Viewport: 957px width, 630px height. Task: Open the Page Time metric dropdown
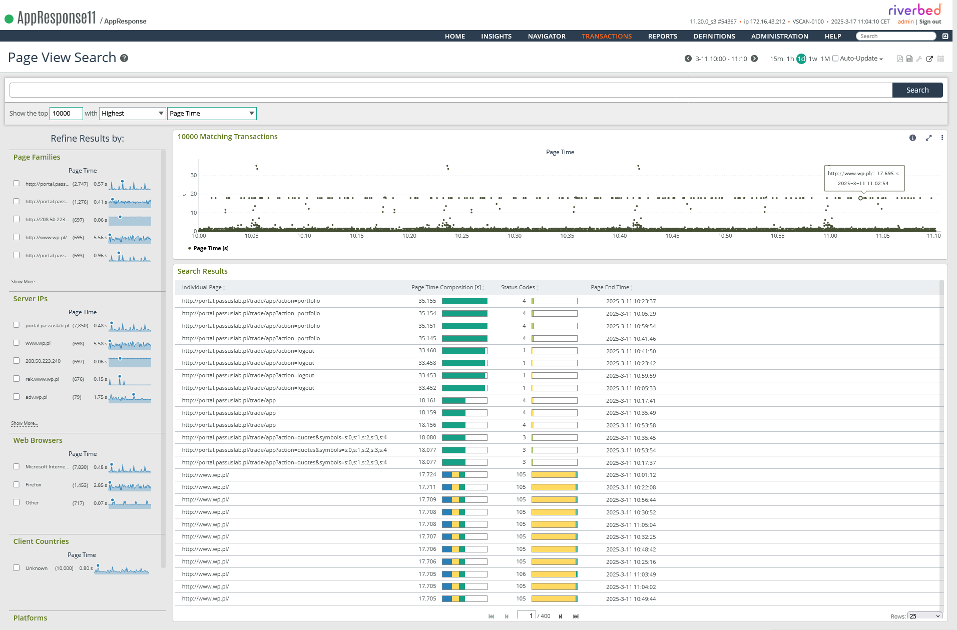tap(212, 114)
